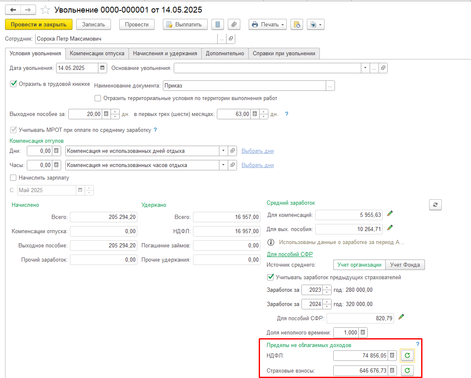Edit average earnings Для компенсаций pencil
The height and width of the screenshot is (378, 471).
click(x=390, y=213)
